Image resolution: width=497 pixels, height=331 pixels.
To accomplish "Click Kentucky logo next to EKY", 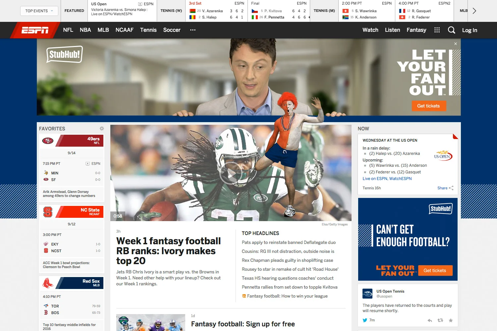I will pos(46,244).
